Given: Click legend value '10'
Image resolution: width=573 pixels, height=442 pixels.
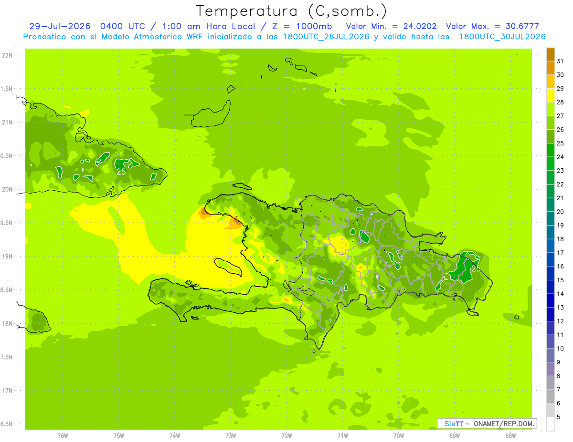Looking at the screenshot, I should (x=561, y=349).
